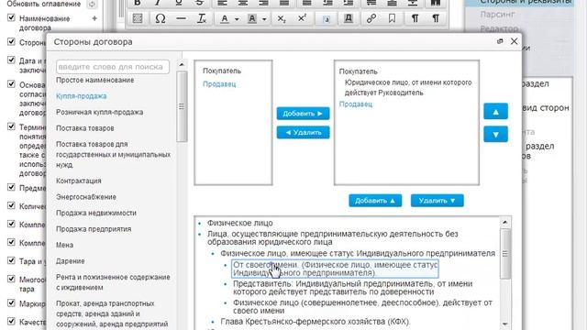Select Глава Крестьянско-фермерского хозяйства (КФХ) item

tap(316, 322)
